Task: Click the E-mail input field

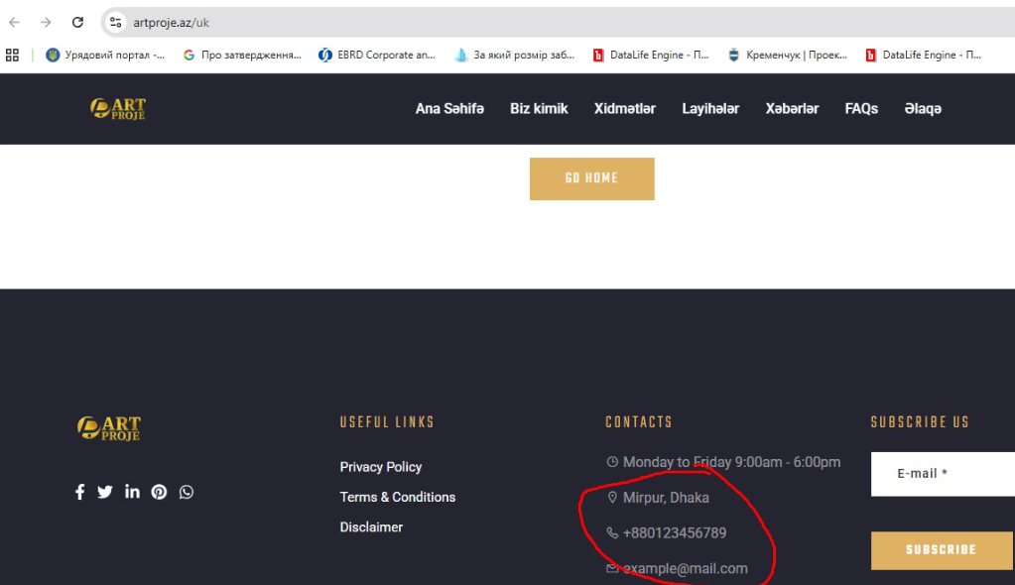Action: pyautogui.click(x=943, y=474)
